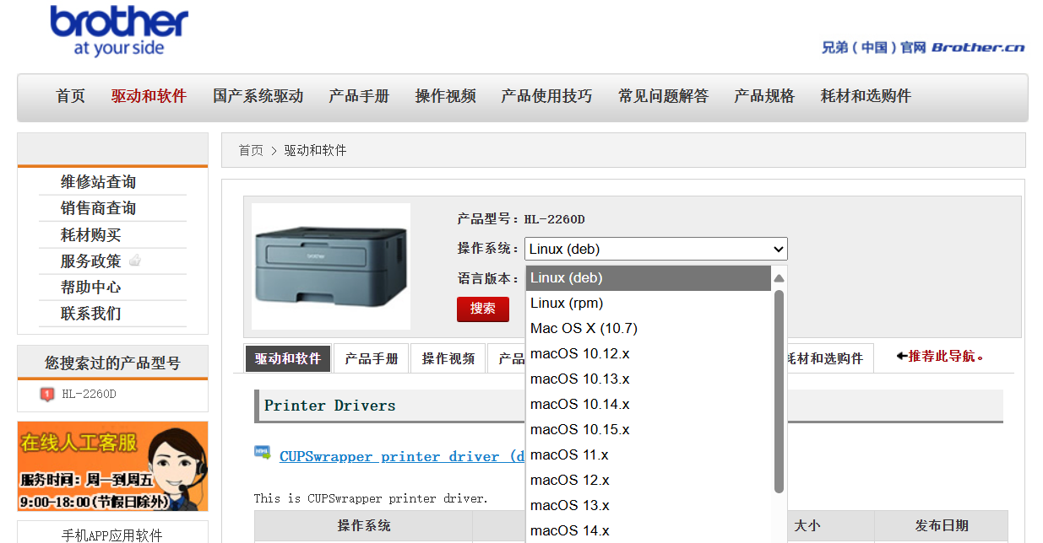Click the thumbs-up icon beside 服务政策
1043x543 pixels.
click(x=134, y=261)
